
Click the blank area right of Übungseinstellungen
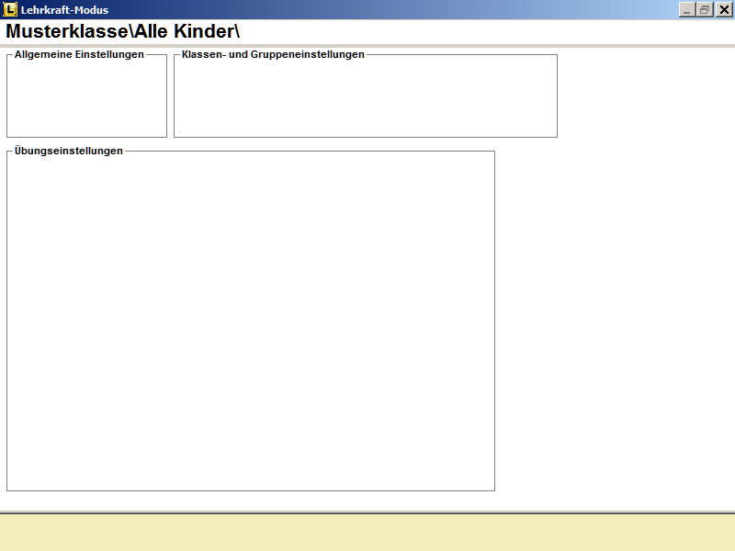[614, 321]
